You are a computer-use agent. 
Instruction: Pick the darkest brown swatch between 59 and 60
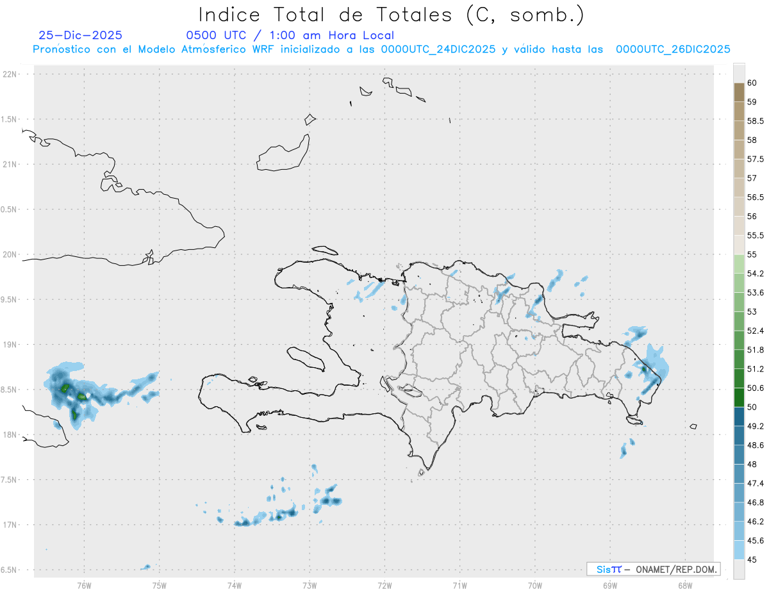[739, 92]
